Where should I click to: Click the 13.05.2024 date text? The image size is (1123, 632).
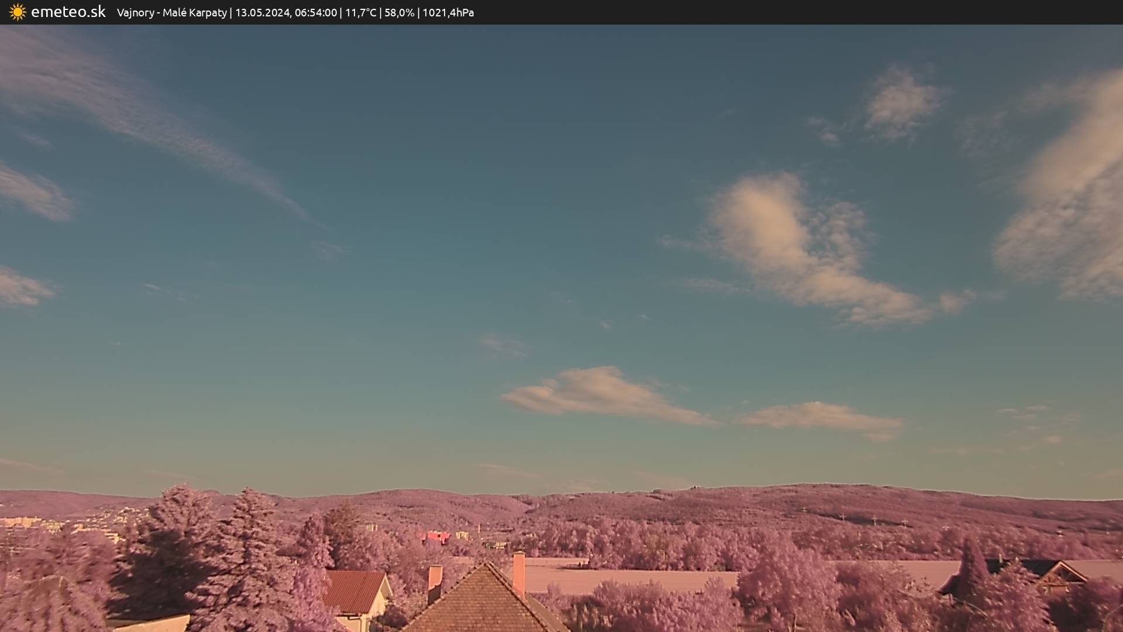262,13
